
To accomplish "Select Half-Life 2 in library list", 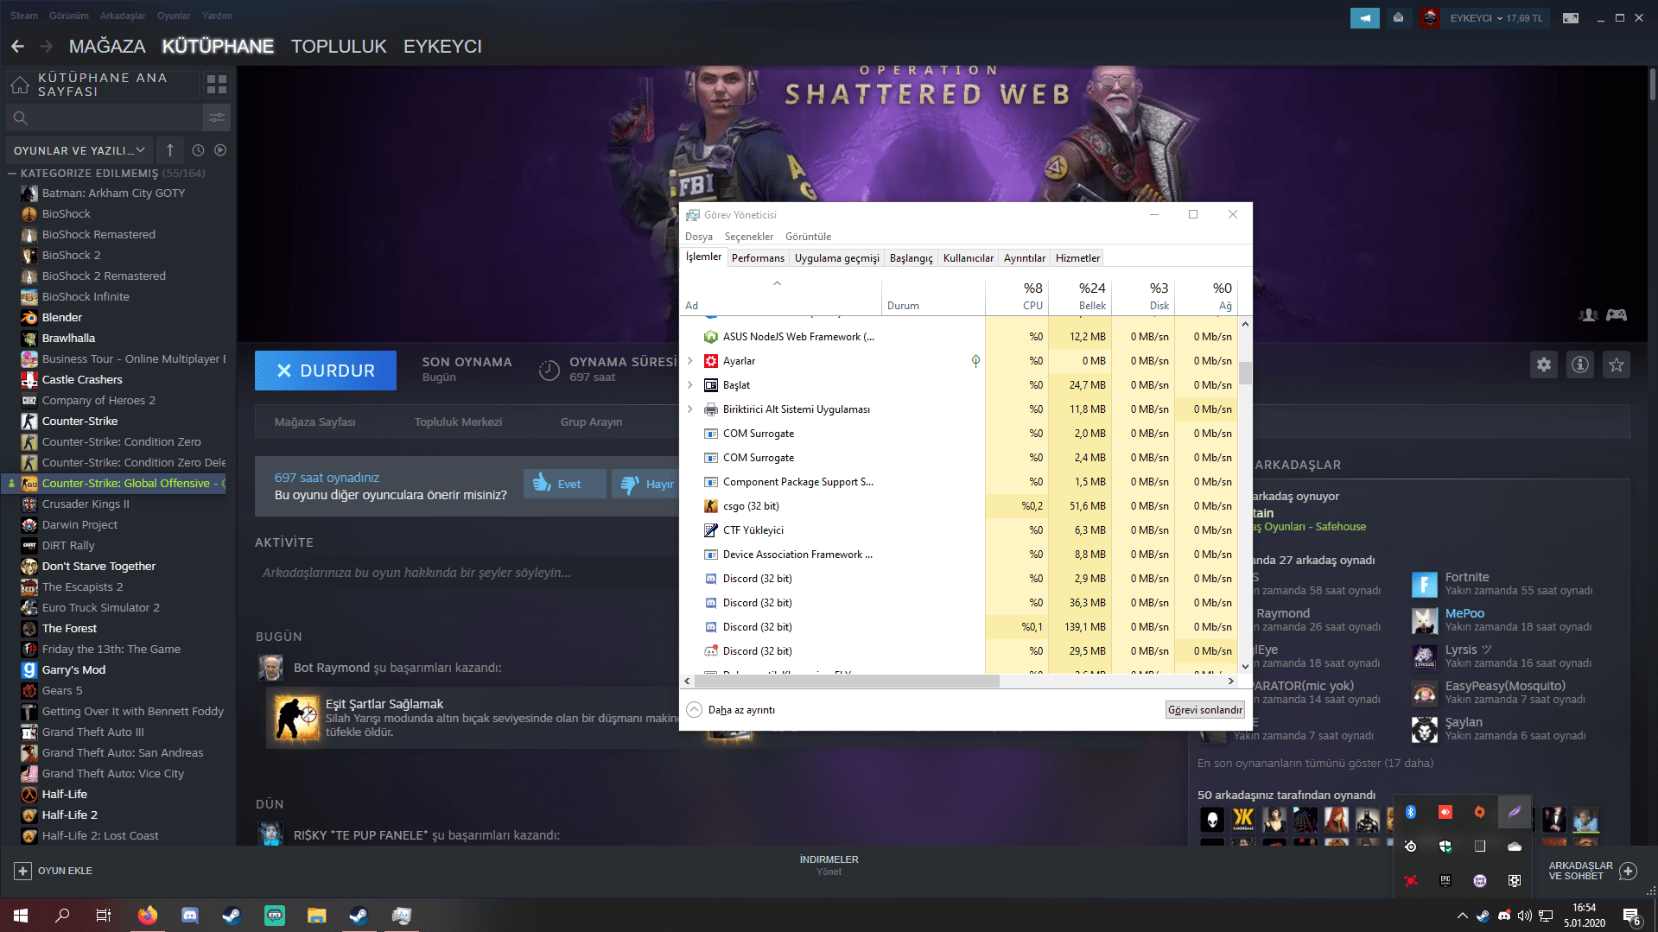I will click(69, 815).
